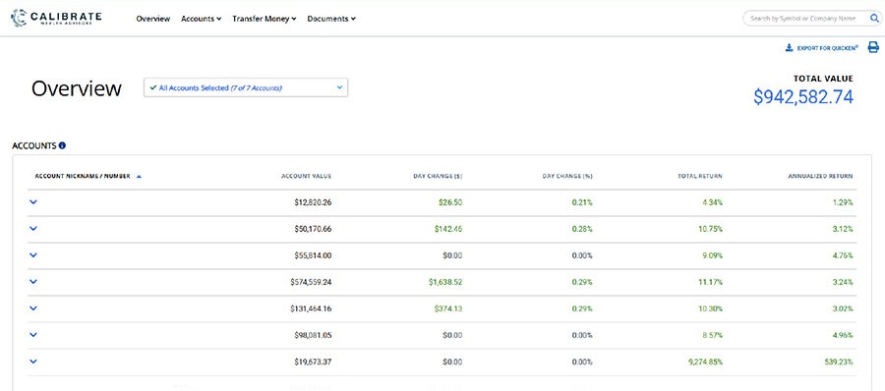Open the Accounts menu
The width and height of the screenshot is (885, 391).
pos(201,19)
